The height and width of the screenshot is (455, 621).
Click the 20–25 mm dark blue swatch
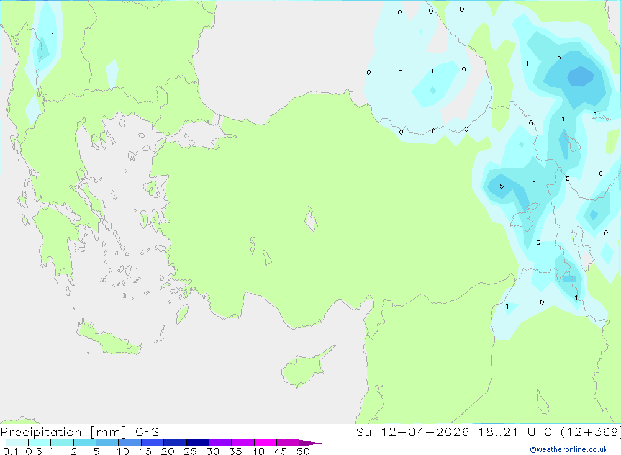(x=175, y=443)
